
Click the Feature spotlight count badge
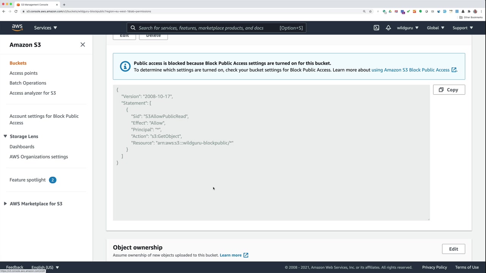click(x=53, y=180)
